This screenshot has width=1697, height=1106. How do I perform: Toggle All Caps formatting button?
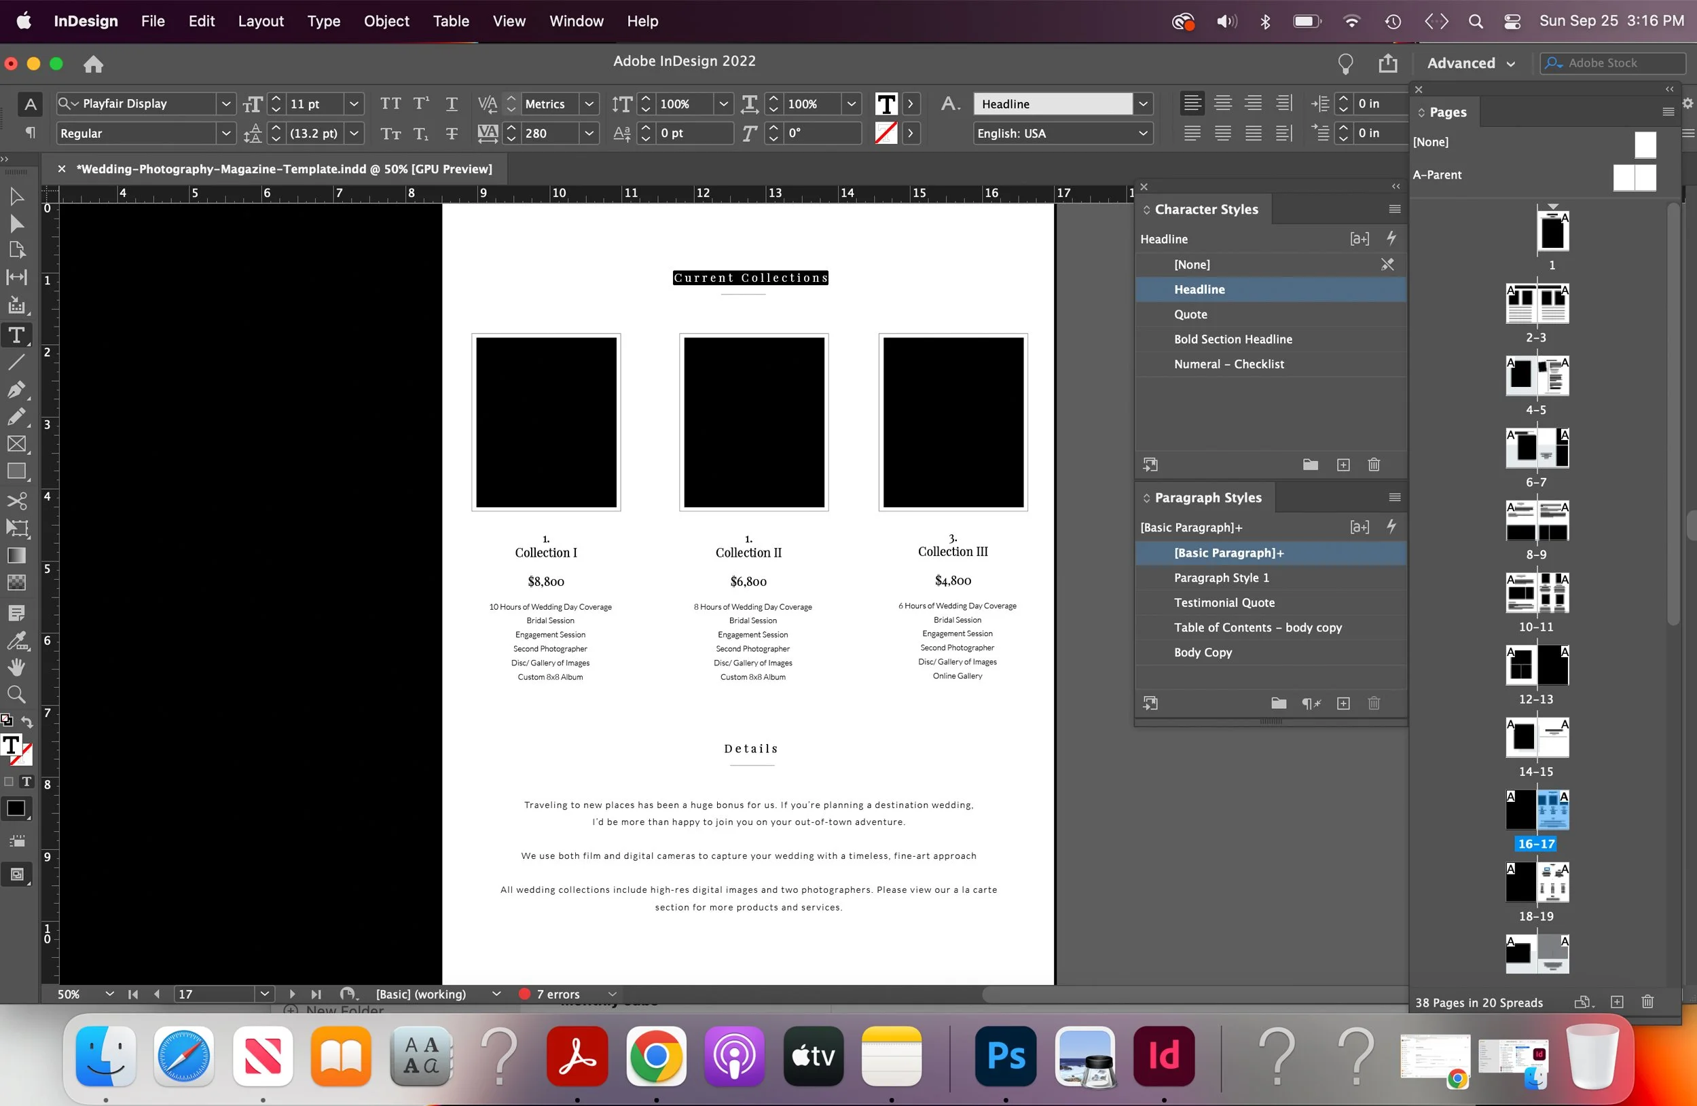point(390,104)
